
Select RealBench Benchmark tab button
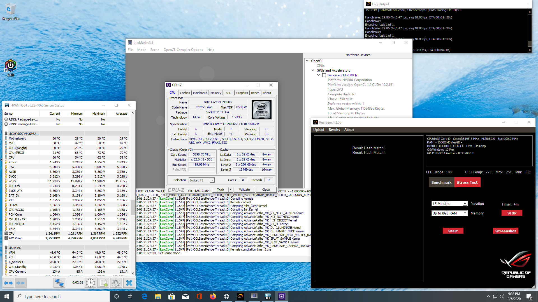(x=441, y=182)
